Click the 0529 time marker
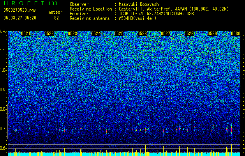 [x=212, y=34]
